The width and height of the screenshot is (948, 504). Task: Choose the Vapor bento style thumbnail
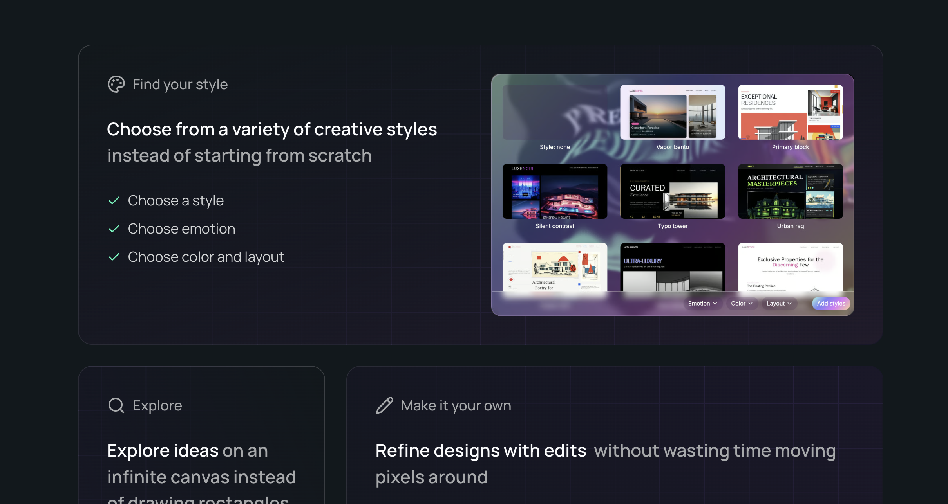point(673,112)
